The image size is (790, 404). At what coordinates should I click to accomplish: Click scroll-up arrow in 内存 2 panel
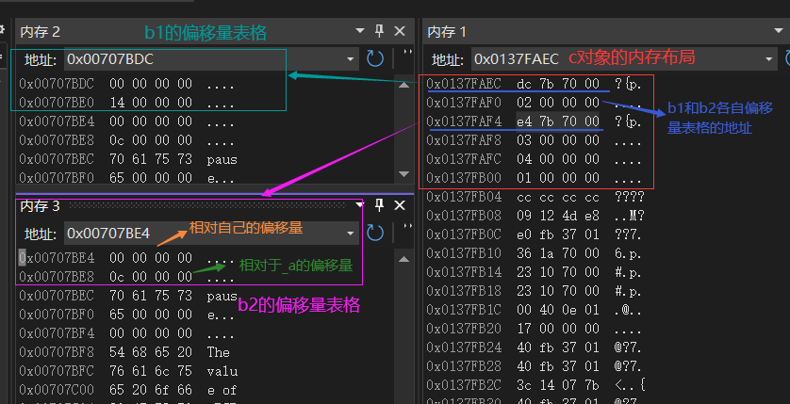coord(403,85)
